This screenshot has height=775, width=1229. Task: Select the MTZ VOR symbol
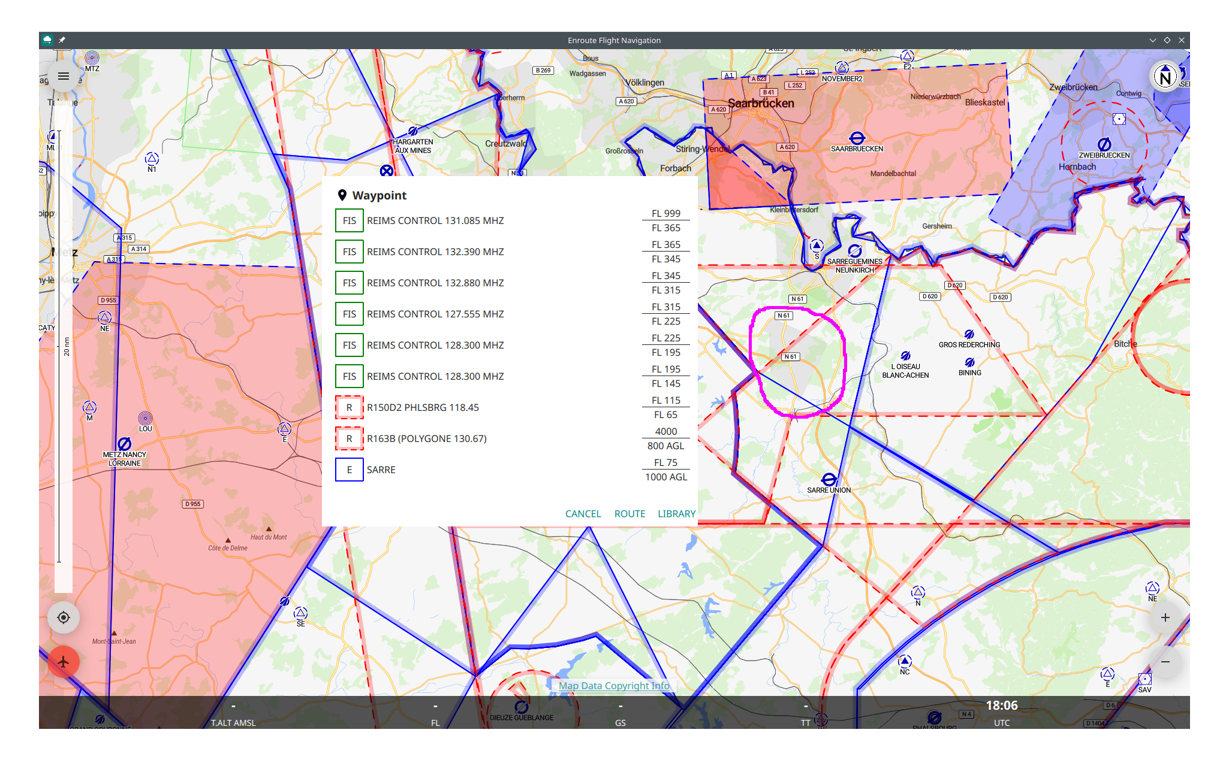point(92,57)
